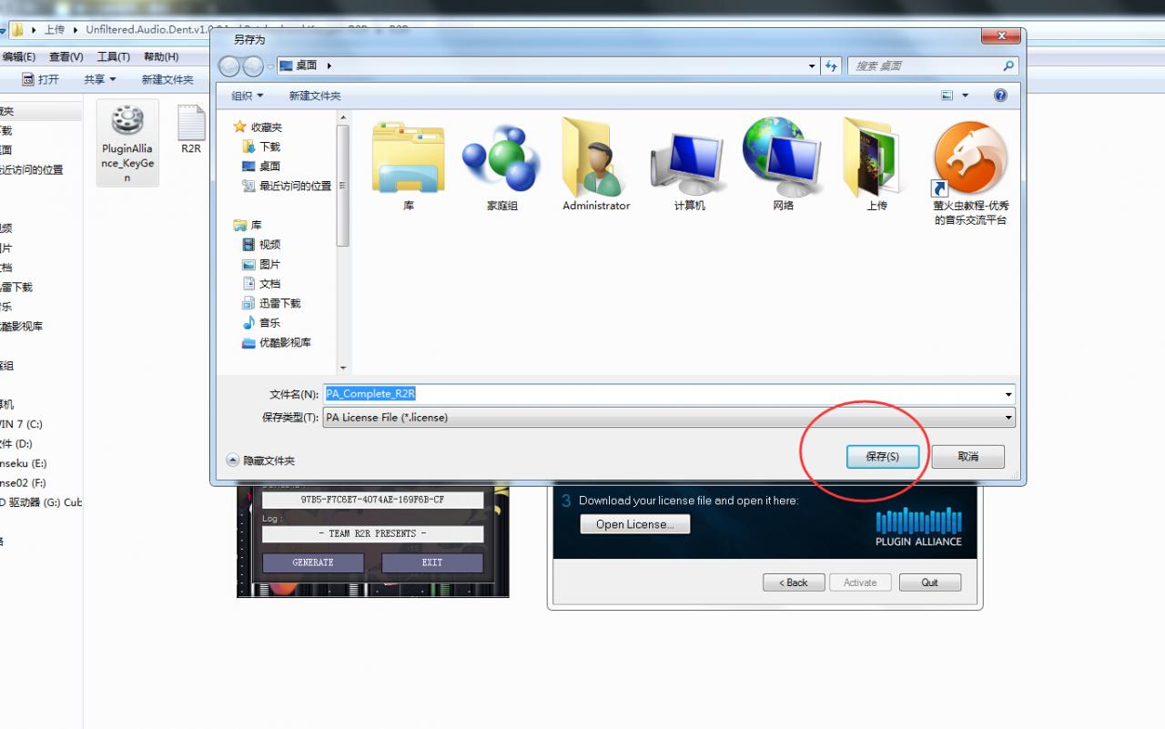Image resolution: width=1165 pixels, height=729 pixels.
Task: Select 桌面 in dialog sidebar
Action: (x=261, y=166)
